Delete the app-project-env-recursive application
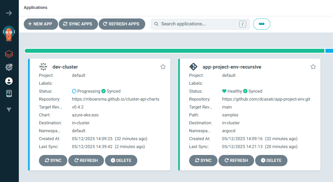Screen dimensions: 333x182 point(271,161)
